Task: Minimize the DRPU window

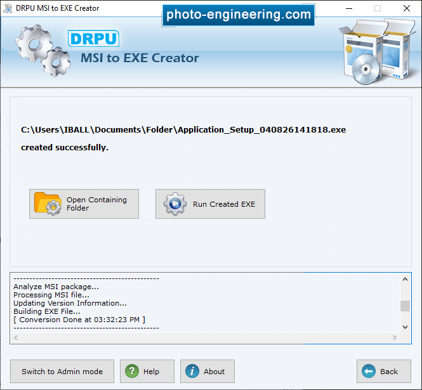Action: tap(349, 8)
